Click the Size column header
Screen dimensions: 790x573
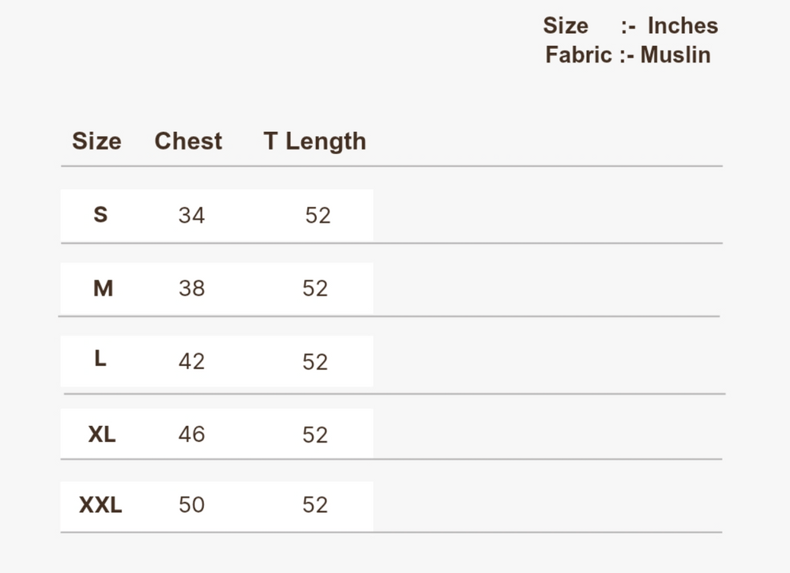tap(96, 141)
